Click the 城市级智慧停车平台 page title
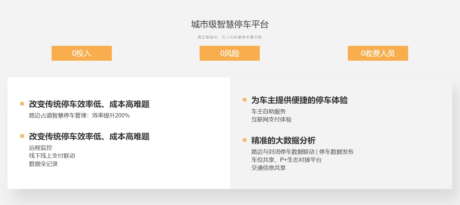 [x=230, y=24]
